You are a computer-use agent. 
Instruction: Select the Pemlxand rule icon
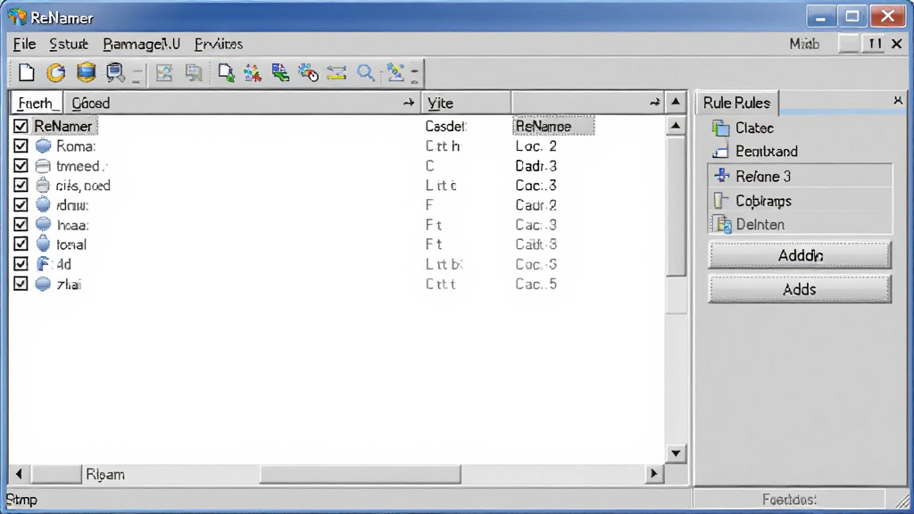721,152
